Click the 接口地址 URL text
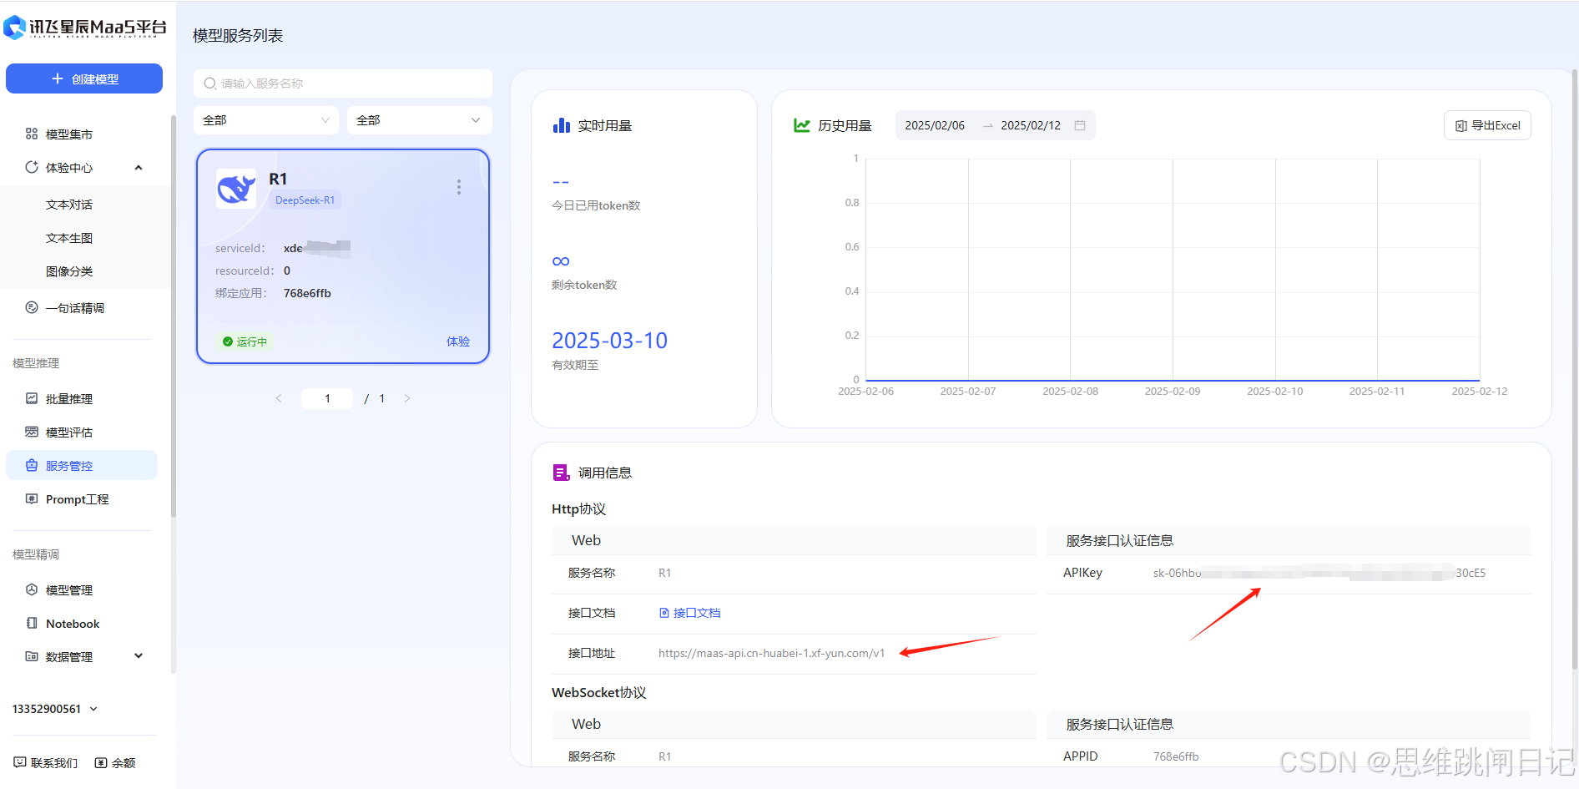This screenshot has height=789, width=1579. click(771, 653)
